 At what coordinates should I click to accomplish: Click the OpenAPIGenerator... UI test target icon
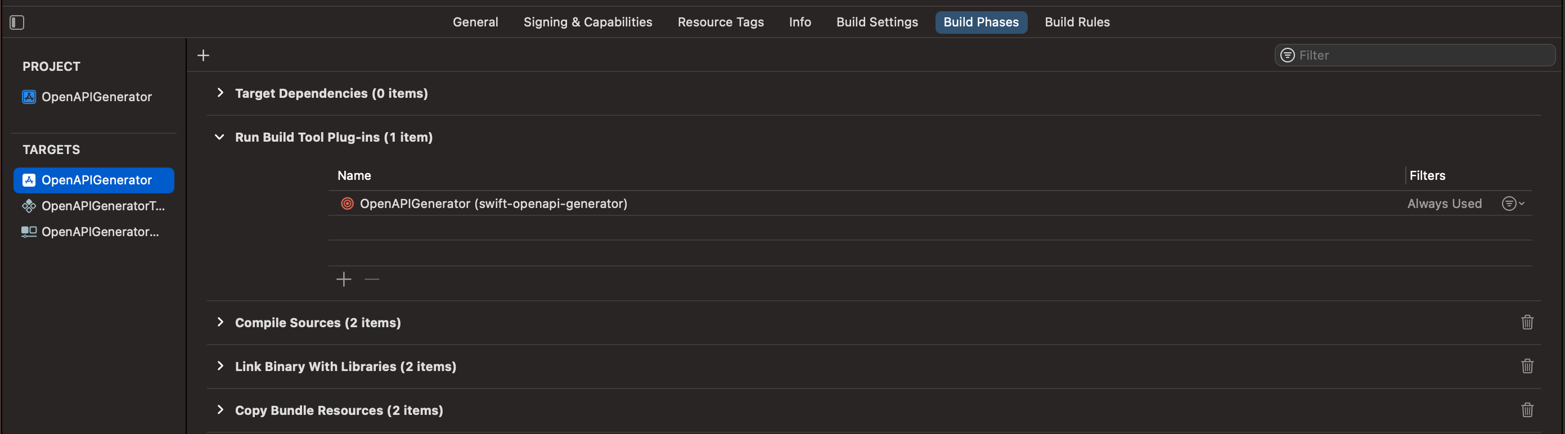pyautogui.click(x=29, y=231)
